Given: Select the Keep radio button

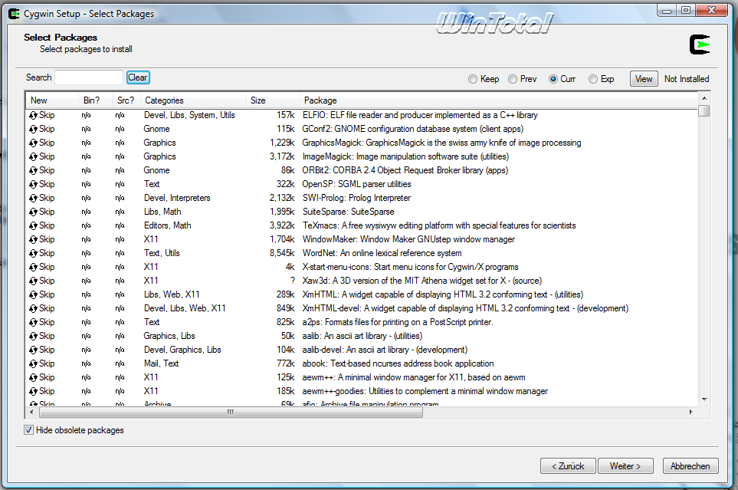Looking at the screenshot, I should click(473, 79).
